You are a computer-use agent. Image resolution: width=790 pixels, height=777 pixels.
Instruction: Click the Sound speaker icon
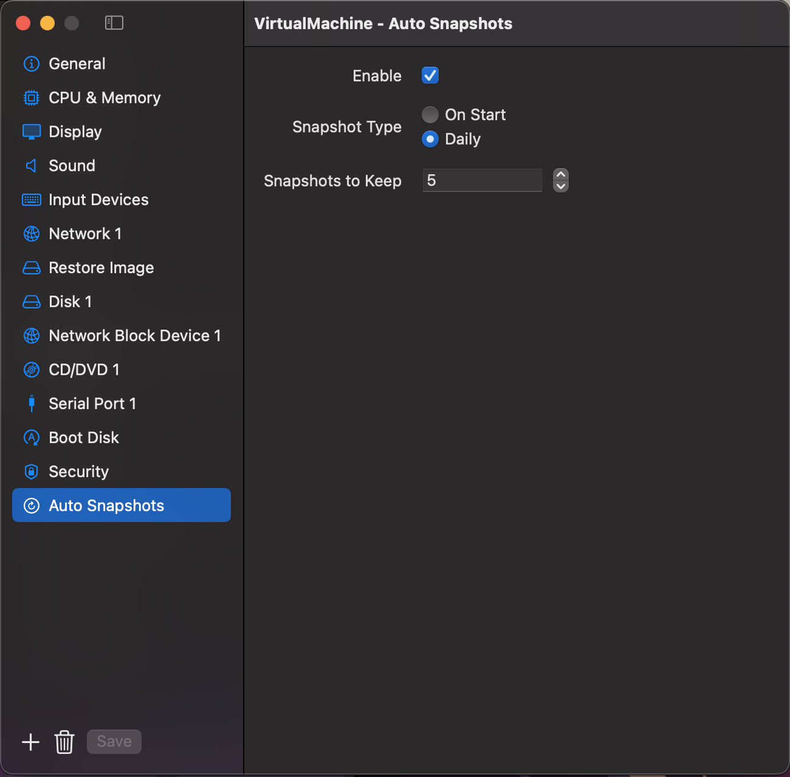(32, 166)
